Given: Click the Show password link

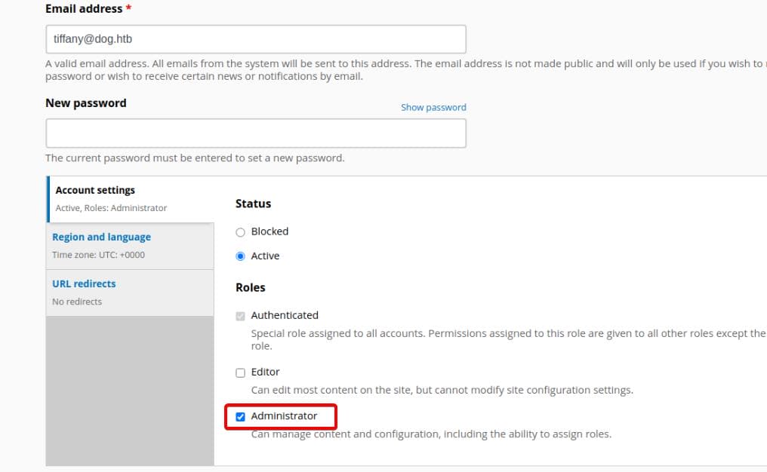Looking at the screenshot, I should pos(433,108).
